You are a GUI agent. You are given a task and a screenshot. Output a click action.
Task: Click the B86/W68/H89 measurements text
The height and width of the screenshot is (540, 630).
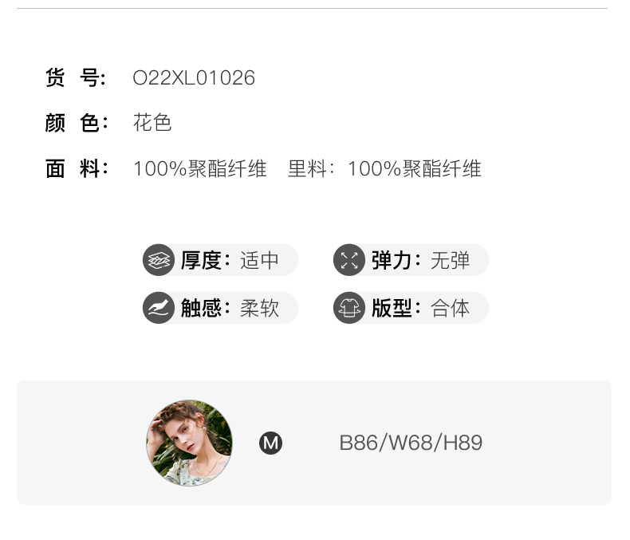pyautogui.click(x=411, y=443)
